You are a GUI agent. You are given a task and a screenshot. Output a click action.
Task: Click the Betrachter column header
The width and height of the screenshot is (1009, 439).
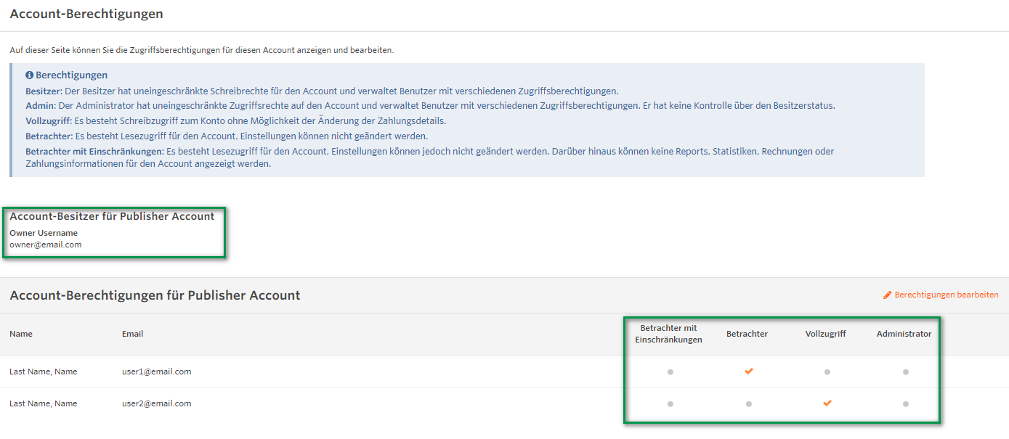coord(747,334)
